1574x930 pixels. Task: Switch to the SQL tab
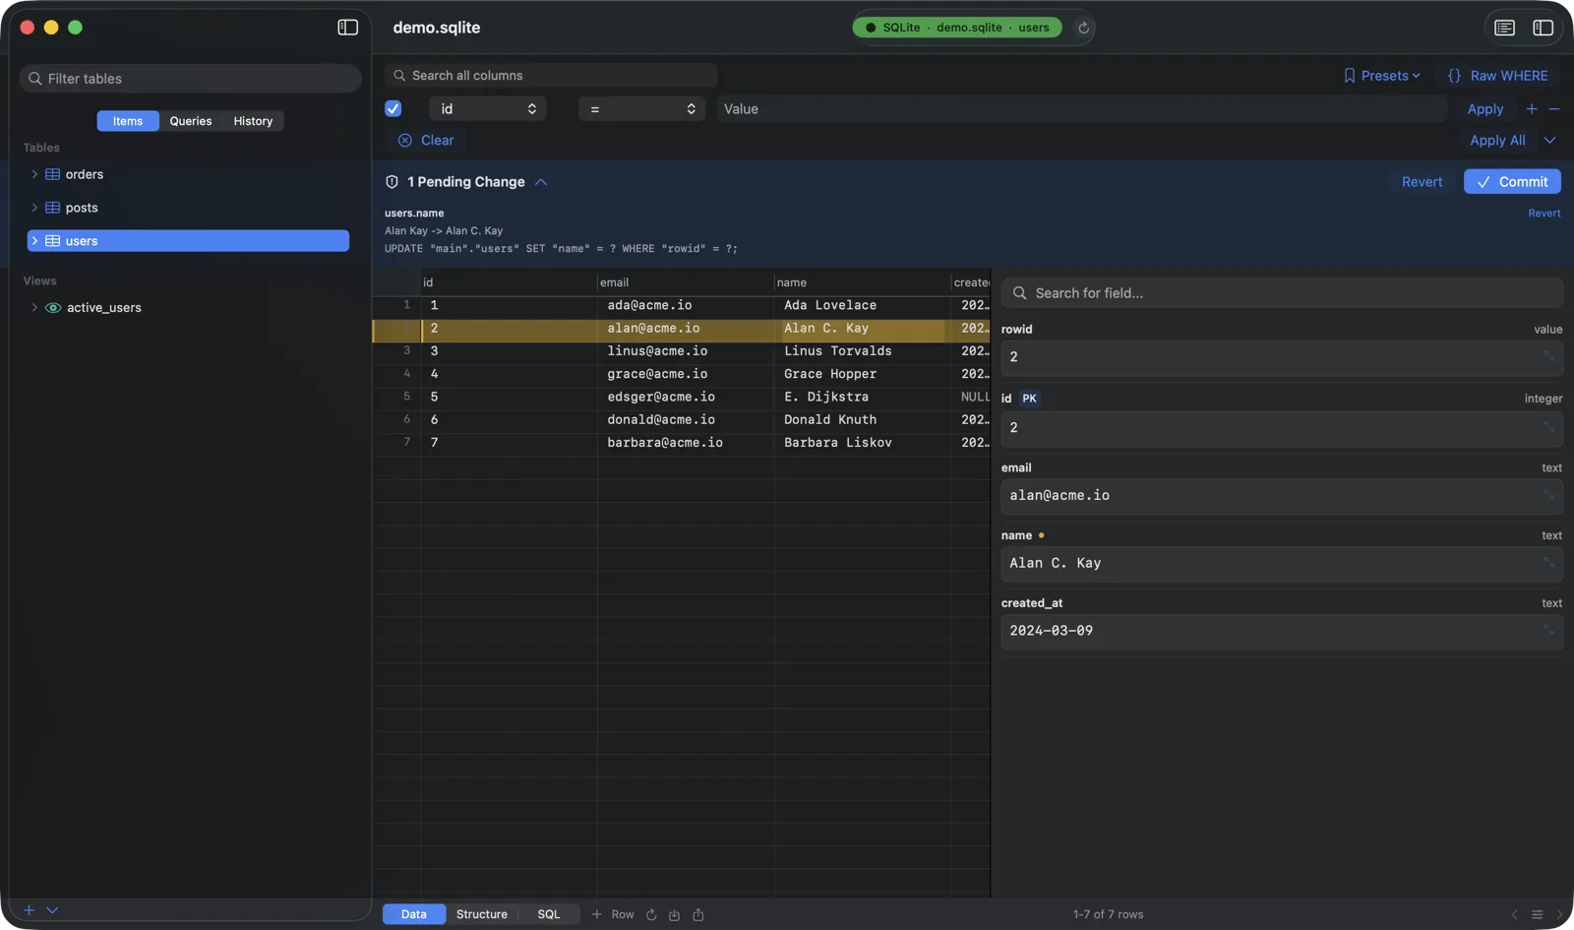click(549, 914)
